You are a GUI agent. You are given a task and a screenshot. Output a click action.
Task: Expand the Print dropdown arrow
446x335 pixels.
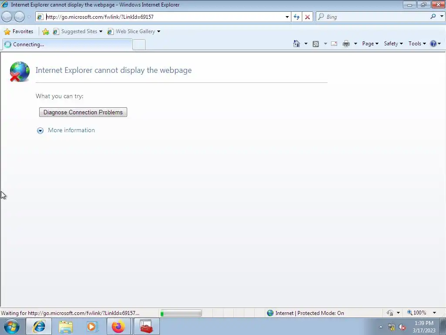coord(355,44)
